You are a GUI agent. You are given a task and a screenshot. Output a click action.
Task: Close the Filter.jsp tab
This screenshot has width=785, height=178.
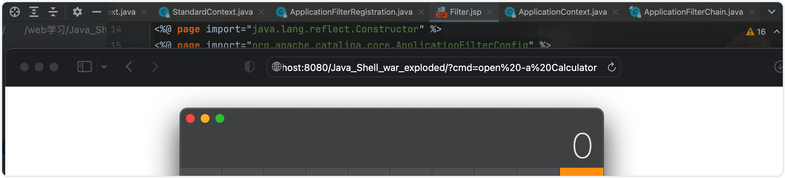click(490, 12)
